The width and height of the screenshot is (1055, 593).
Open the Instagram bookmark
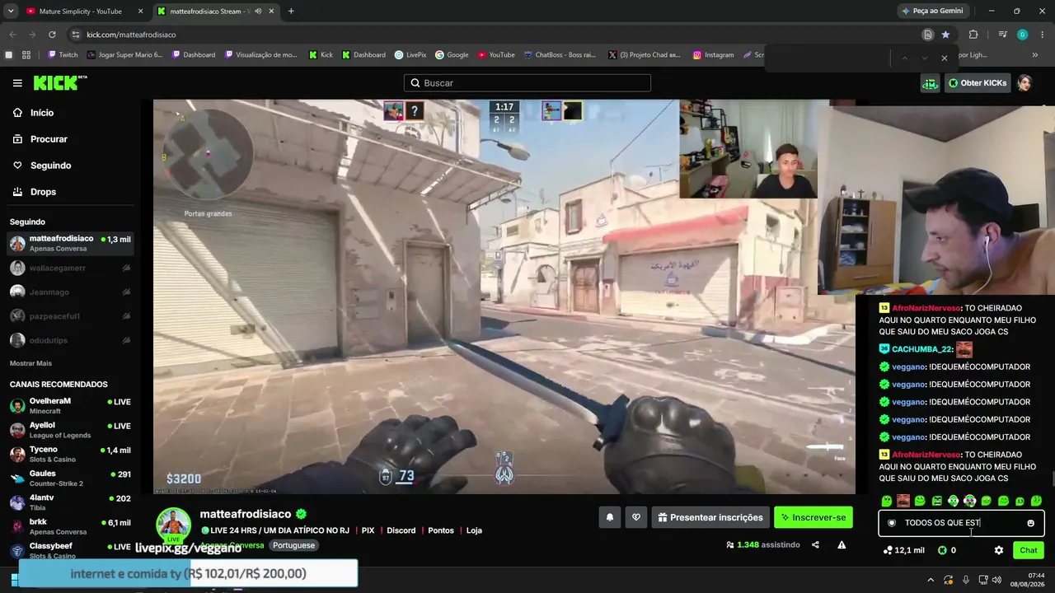(713, 55)
